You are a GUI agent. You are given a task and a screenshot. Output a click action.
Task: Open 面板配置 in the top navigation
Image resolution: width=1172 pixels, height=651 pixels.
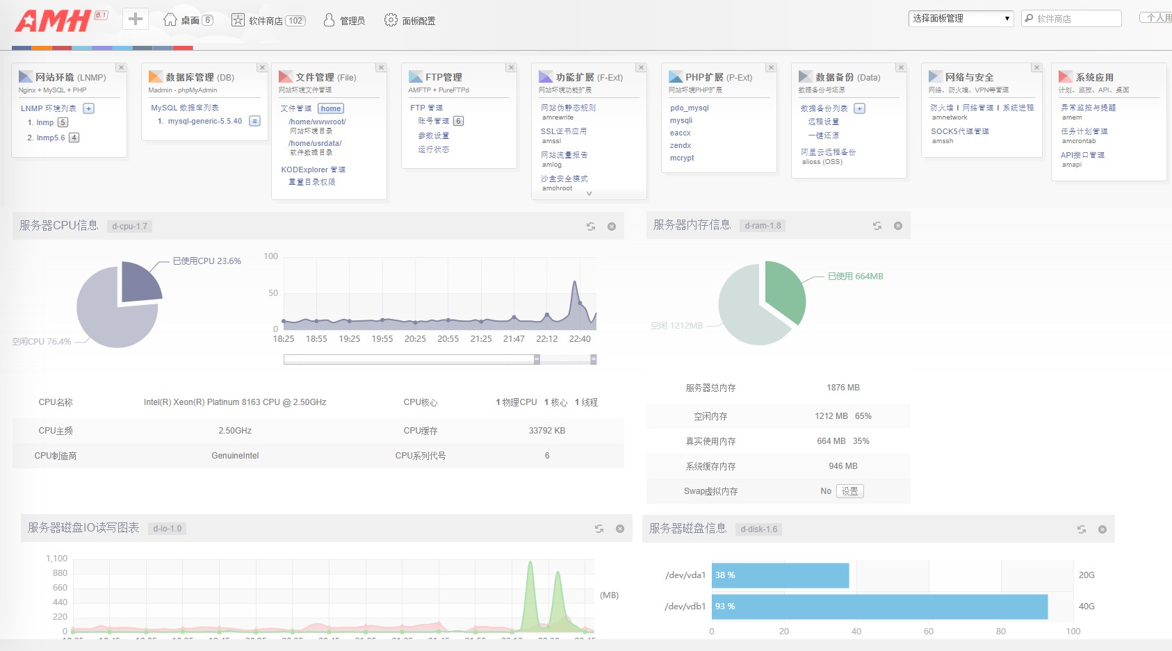click(x=409, y=20)
